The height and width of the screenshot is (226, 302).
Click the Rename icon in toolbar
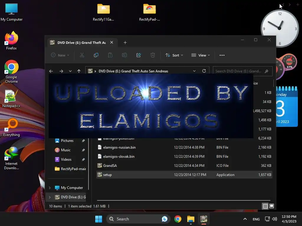(x=124, y=55)
